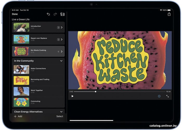This screenshot has width=182, height=131.
Task: Play the video preview
Action: point(73,96)
